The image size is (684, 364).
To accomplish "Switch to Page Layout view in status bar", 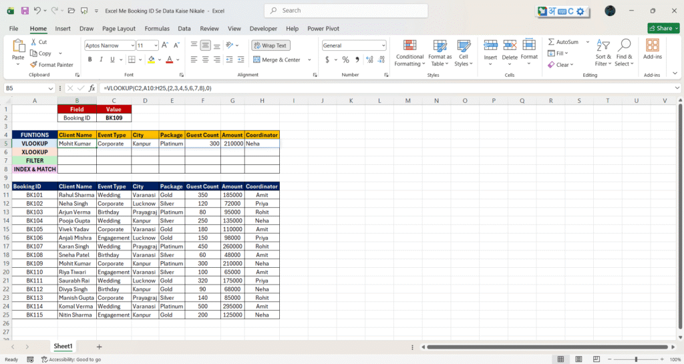I will (x=578, y=359).
